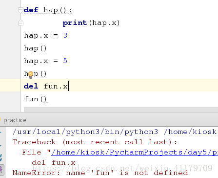218x178 pixels.
Task: Click the 'hap.x = 3' line
Action: click(x=45, y=35)
